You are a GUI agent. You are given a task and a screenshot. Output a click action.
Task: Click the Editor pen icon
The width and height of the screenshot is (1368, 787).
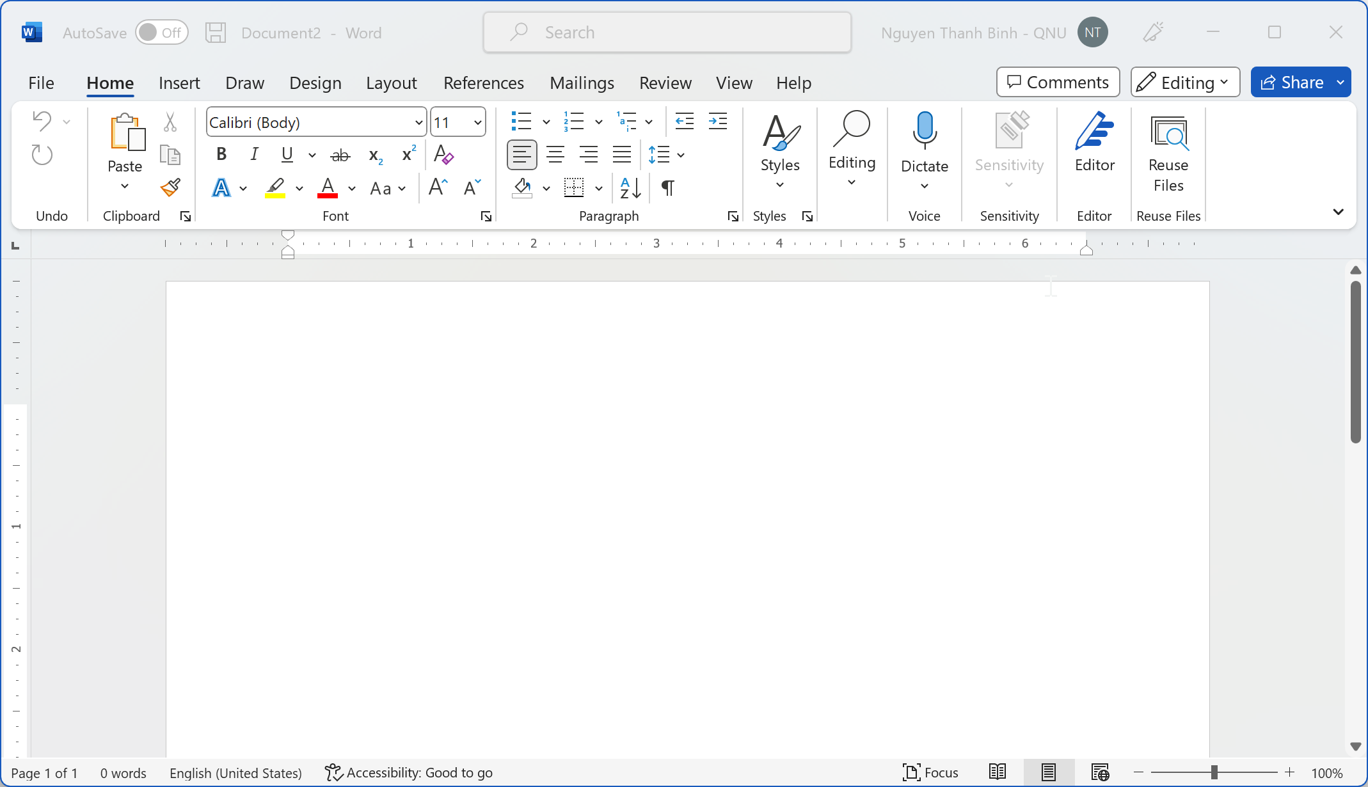[x=1094, y=131]
